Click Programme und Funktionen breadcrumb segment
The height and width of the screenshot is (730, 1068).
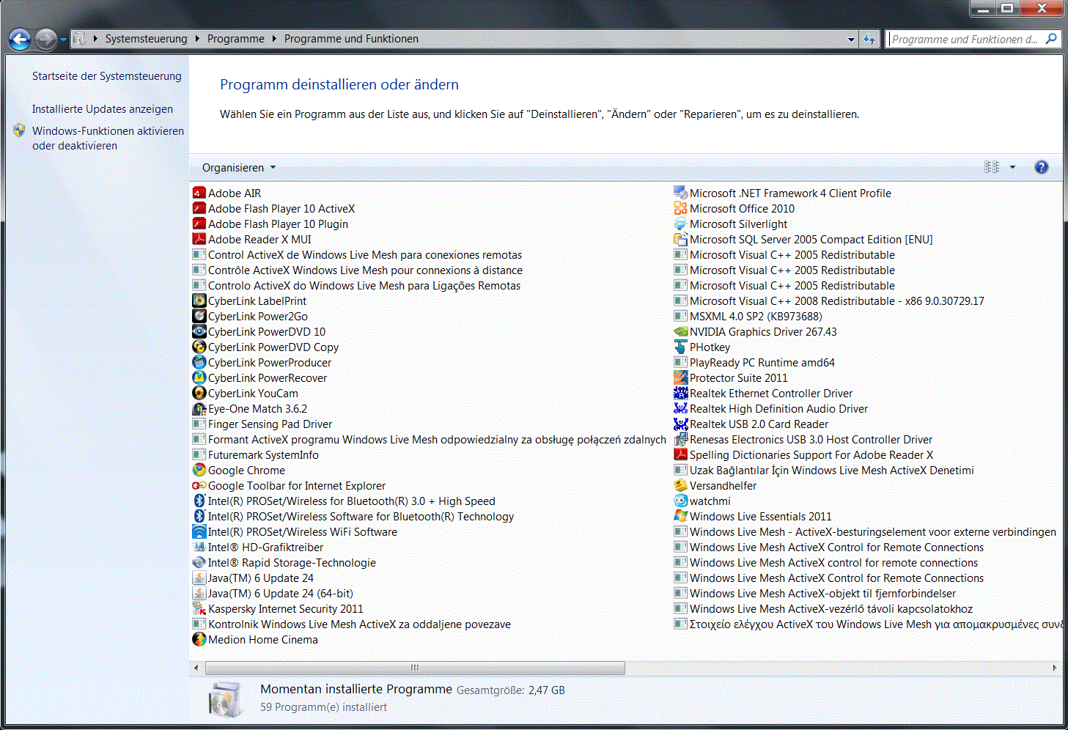(x=351, y=38)
